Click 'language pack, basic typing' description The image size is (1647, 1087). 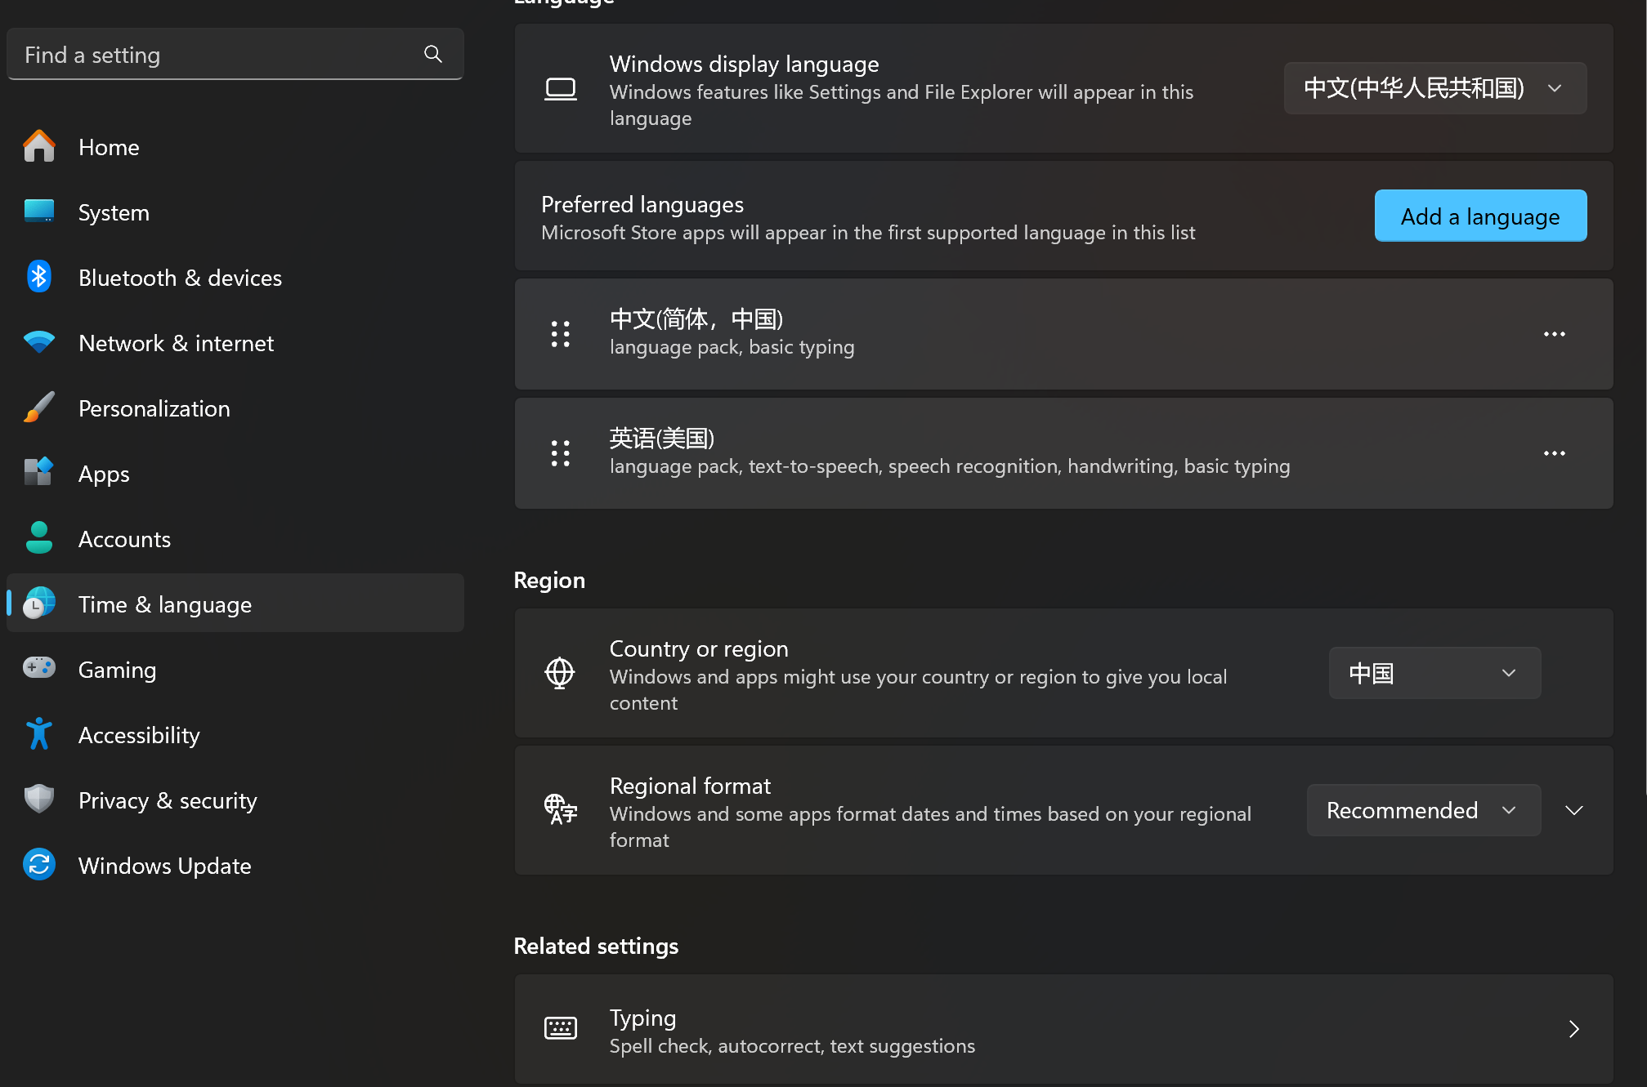coord(732,347)
